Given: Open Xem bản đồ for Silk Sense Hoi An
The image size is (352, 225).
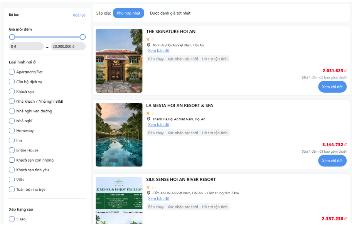Looking at the screenshot, I should [x=158, y=198].
